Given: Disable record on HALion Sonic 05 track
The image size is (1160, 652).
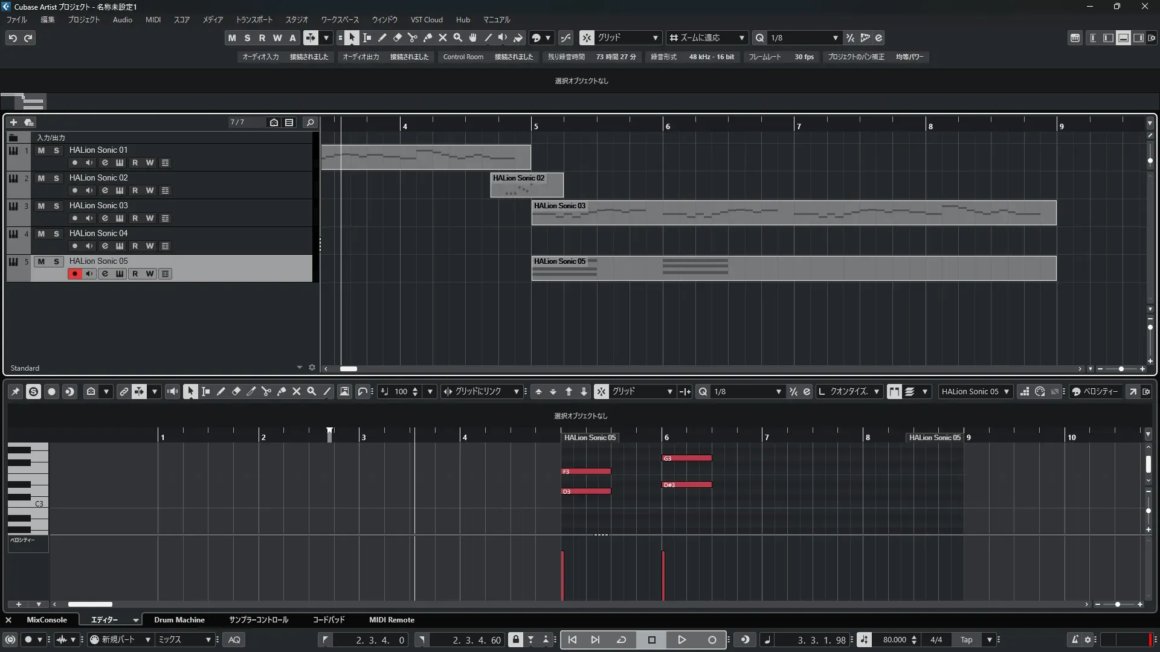Looking at the screenshot, I should 74,274.
